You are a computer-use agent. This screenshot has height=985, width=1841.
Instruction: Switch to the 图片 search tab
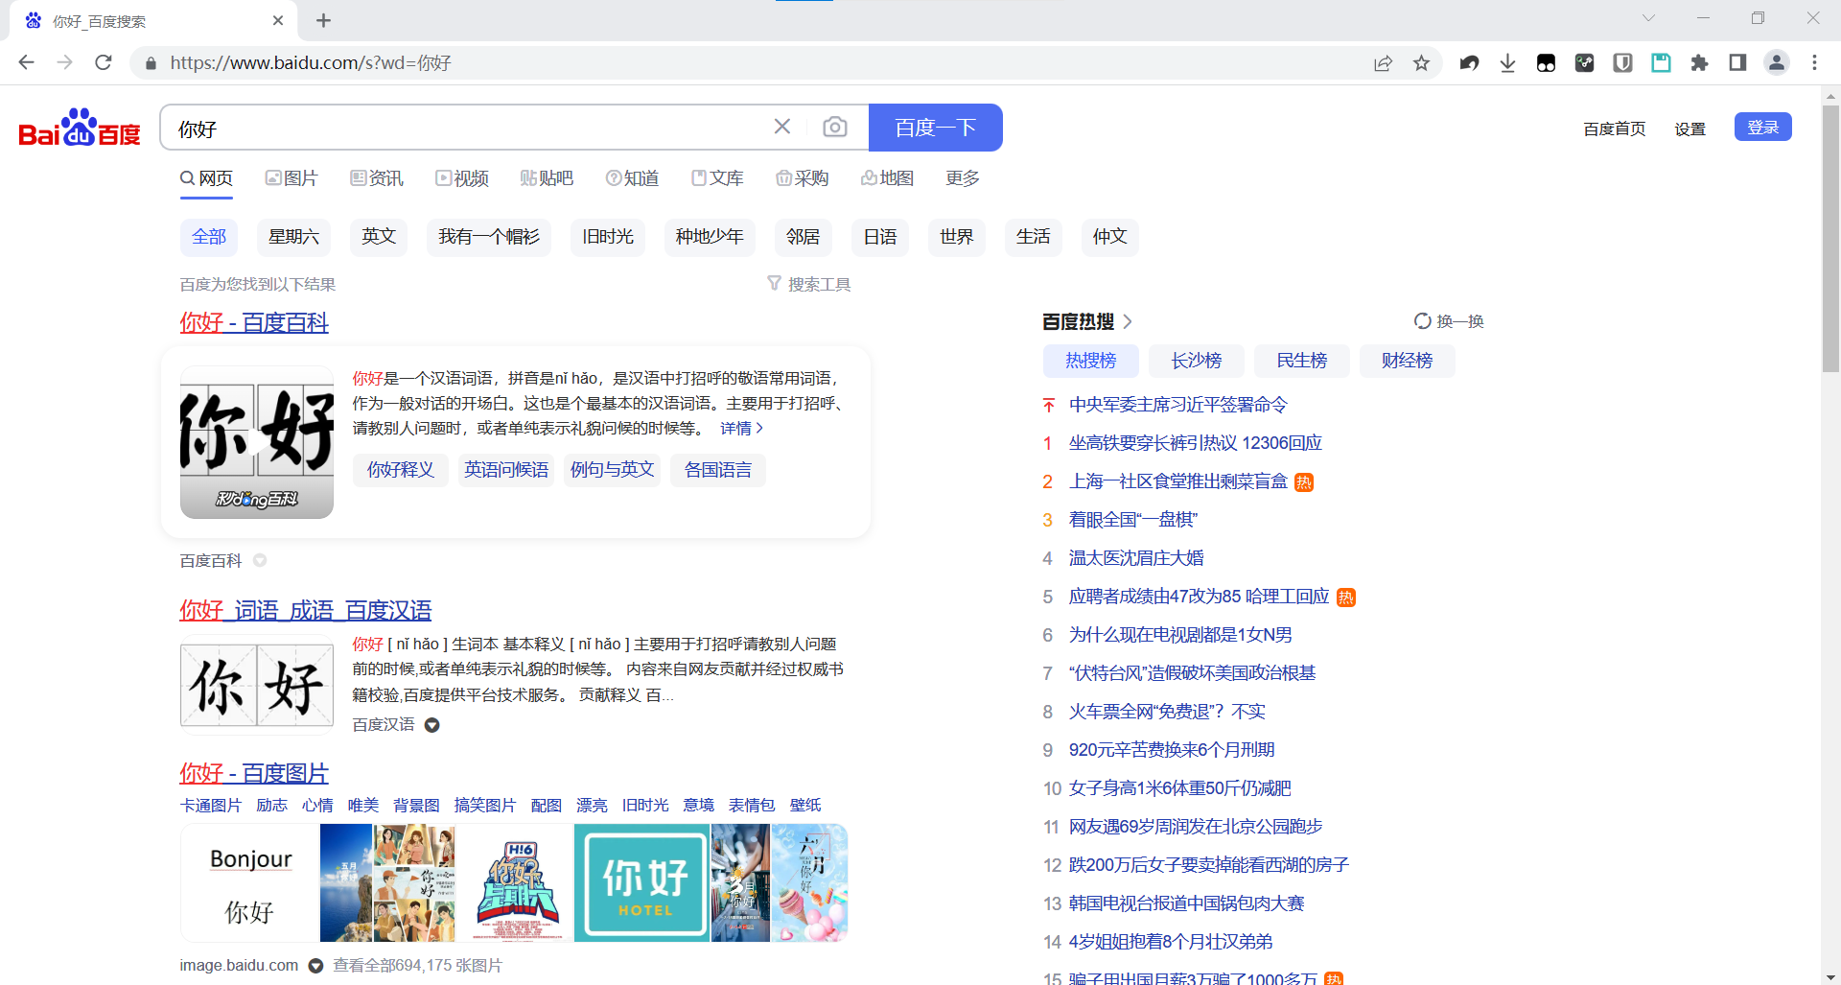pyautogui.click(x=291, y=178)
